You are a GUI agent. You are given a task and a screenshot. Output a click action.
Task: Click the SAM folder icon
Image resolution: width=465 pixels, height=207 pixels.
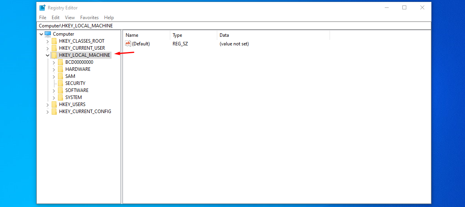pyautogui.click(x=61, y=76)
